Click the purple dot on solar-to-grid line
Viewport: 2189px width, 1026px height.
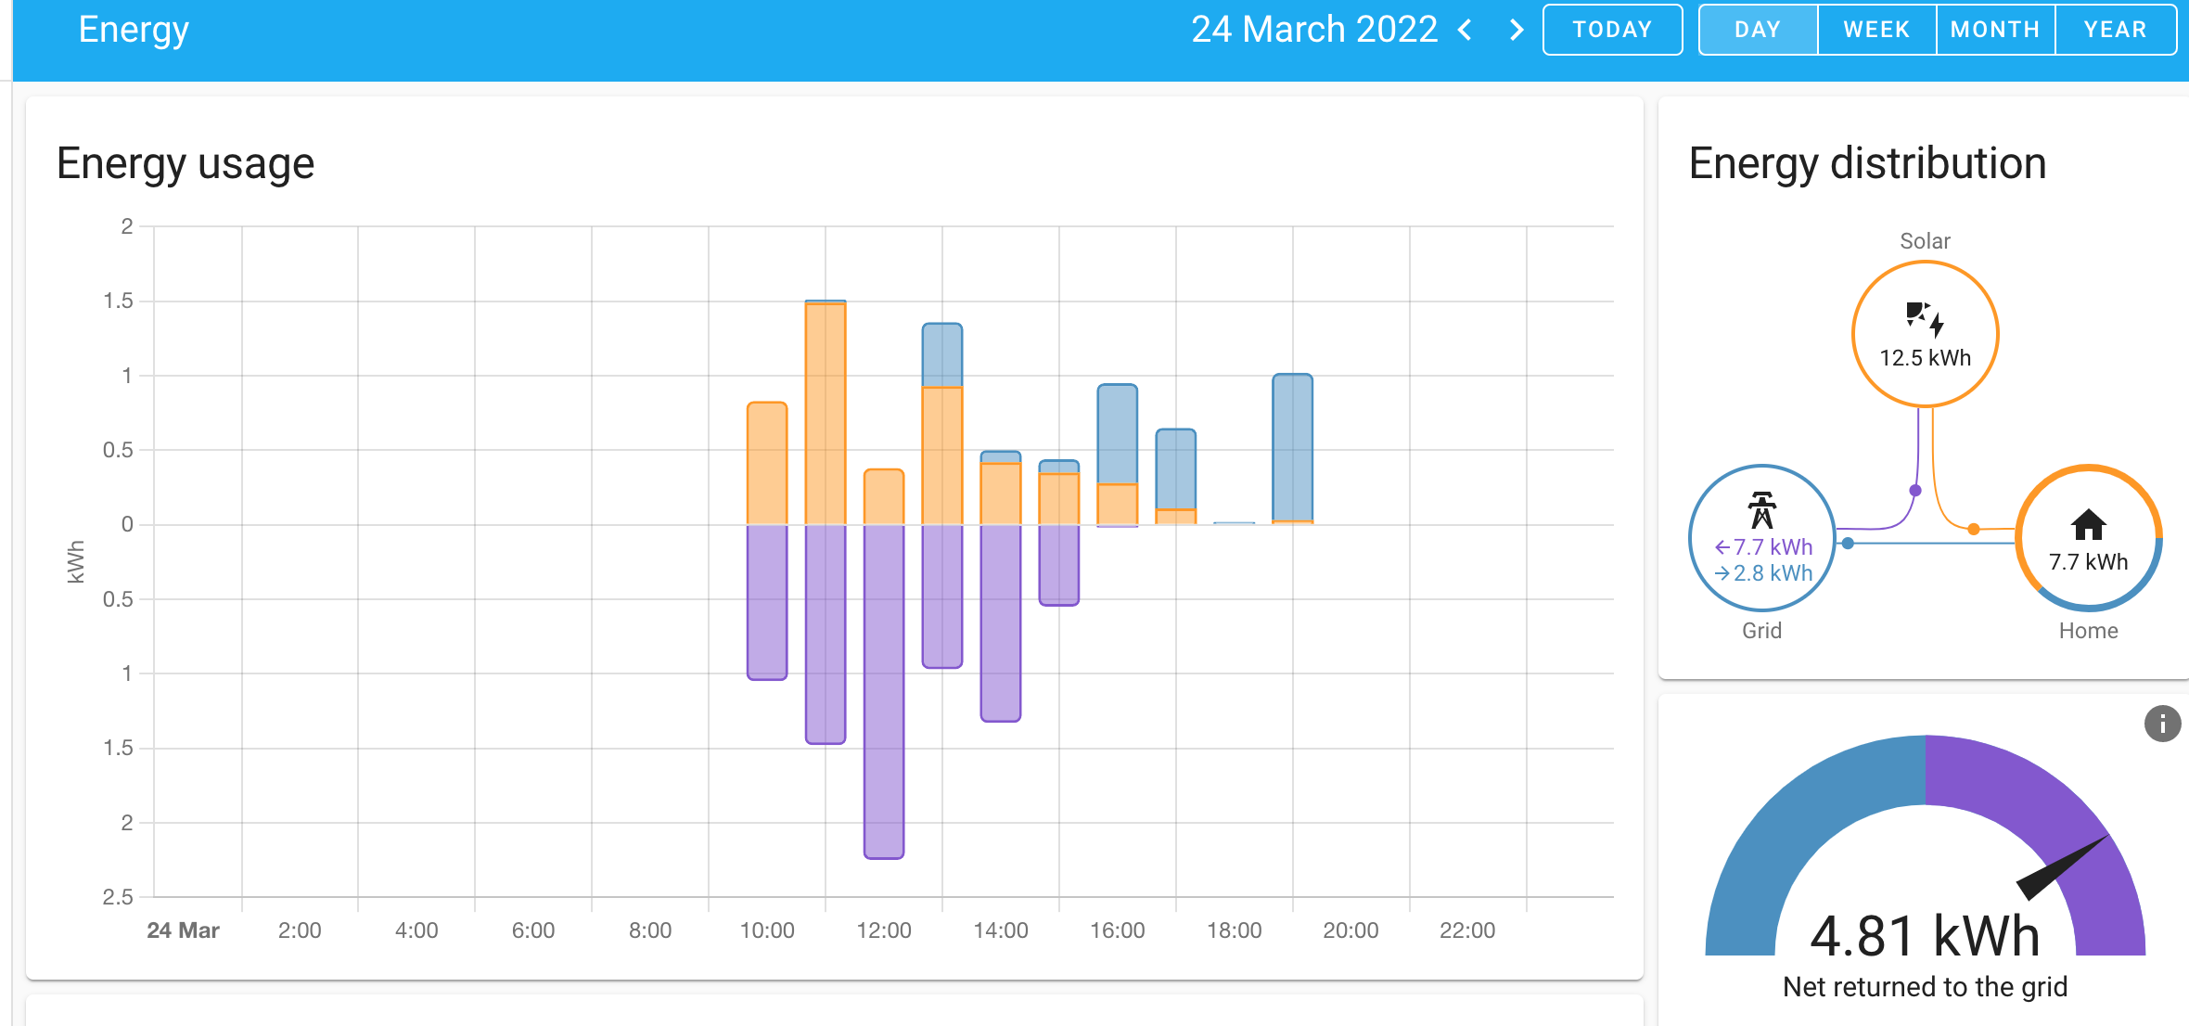pyautogui.click(x=1915, y=490)
